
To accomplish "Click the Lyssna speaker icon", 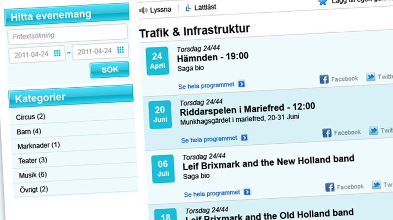I will [x=143, y=10].
